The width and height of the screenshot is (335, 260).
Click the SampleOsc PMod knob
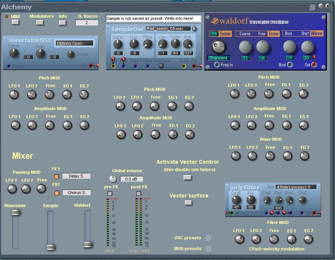[x=148, y=44]
